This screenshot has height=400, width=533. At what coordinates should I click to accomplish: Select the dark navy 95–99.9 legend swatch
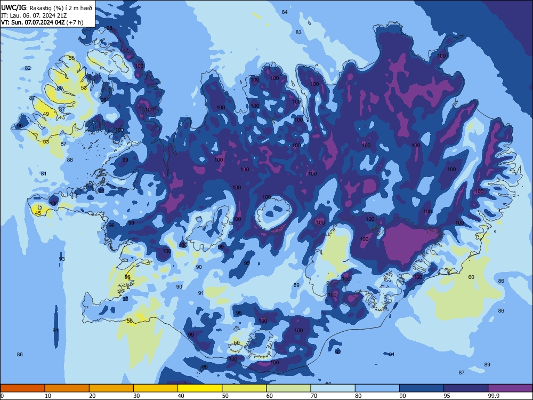click(x=466, y=388)
